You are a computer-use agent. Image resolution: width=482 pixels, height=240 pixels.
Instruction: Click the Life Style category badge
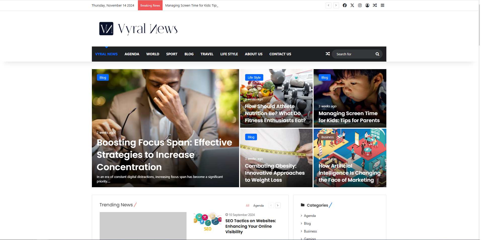pyautogui.click(x=254, y=77)
